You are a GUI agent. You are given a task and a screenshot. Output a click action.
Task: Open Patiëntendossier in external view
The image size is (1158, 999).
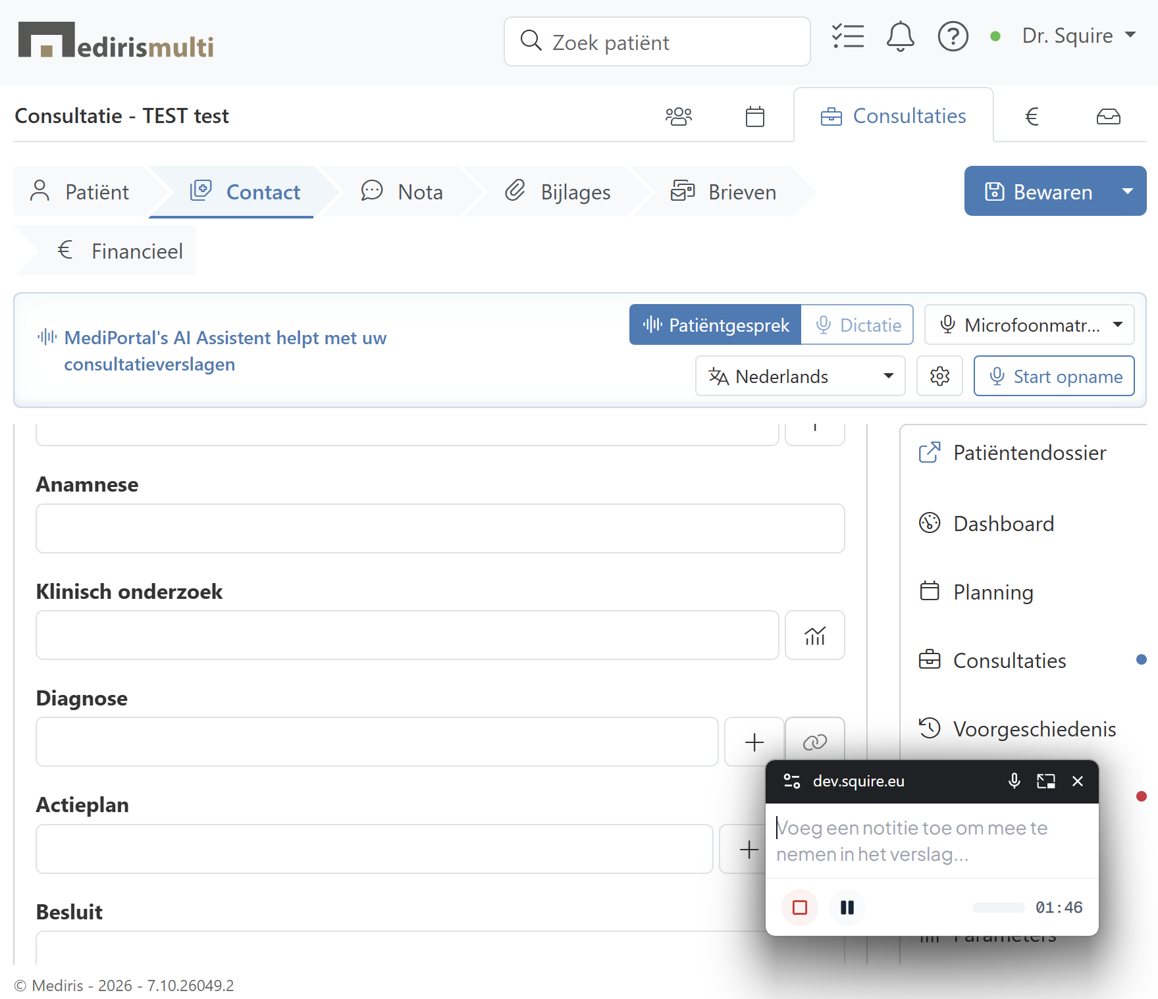(x=1013, y=453)
